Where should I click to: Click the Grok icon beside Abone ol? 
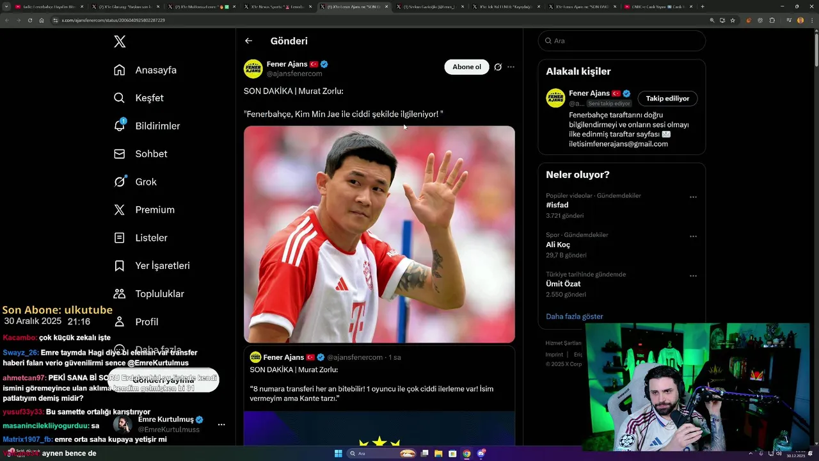498,67
